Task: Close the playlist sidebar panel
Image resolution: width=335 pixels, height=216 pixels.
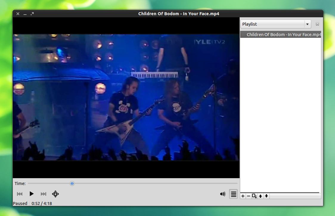Action: pyautogui.click(x=317, y=24)
